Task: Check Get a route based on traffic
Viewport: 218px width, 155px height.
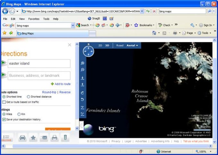Action: pos(4,102)
